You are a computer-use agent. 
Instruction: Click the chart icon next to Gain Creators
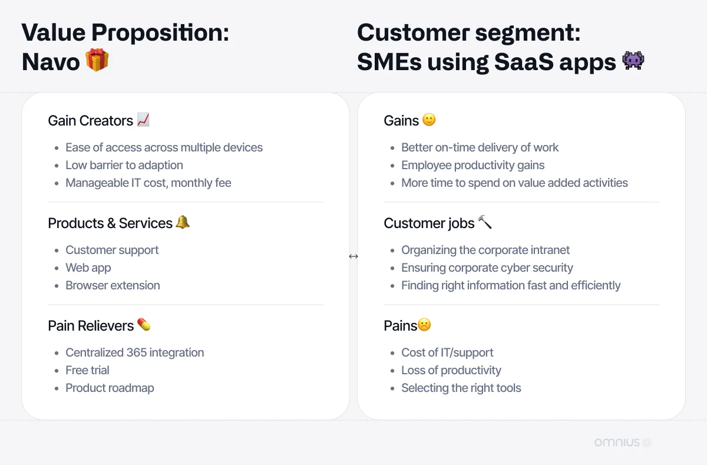[143, 120]
